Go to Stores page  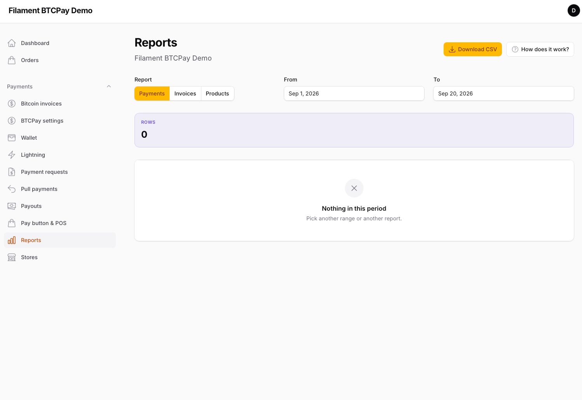(60, 257)
